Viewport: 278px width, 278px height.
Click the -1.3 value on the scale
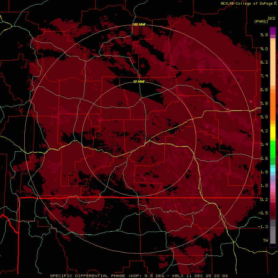(x=263, y=227)
